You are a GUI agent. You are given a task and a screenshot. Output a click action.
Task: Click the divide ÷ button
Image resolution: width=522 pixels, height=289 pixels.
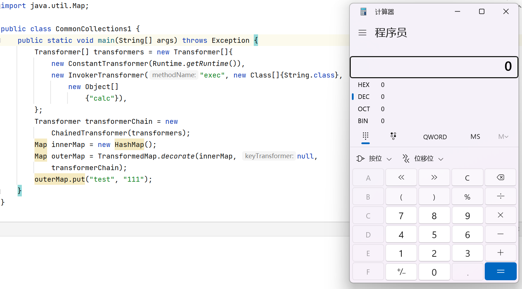(501, 196)
